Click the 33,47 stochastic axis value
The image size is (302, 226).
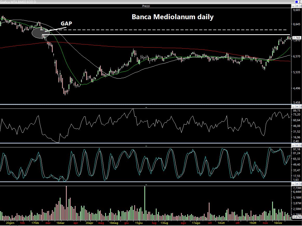(297, 170)
